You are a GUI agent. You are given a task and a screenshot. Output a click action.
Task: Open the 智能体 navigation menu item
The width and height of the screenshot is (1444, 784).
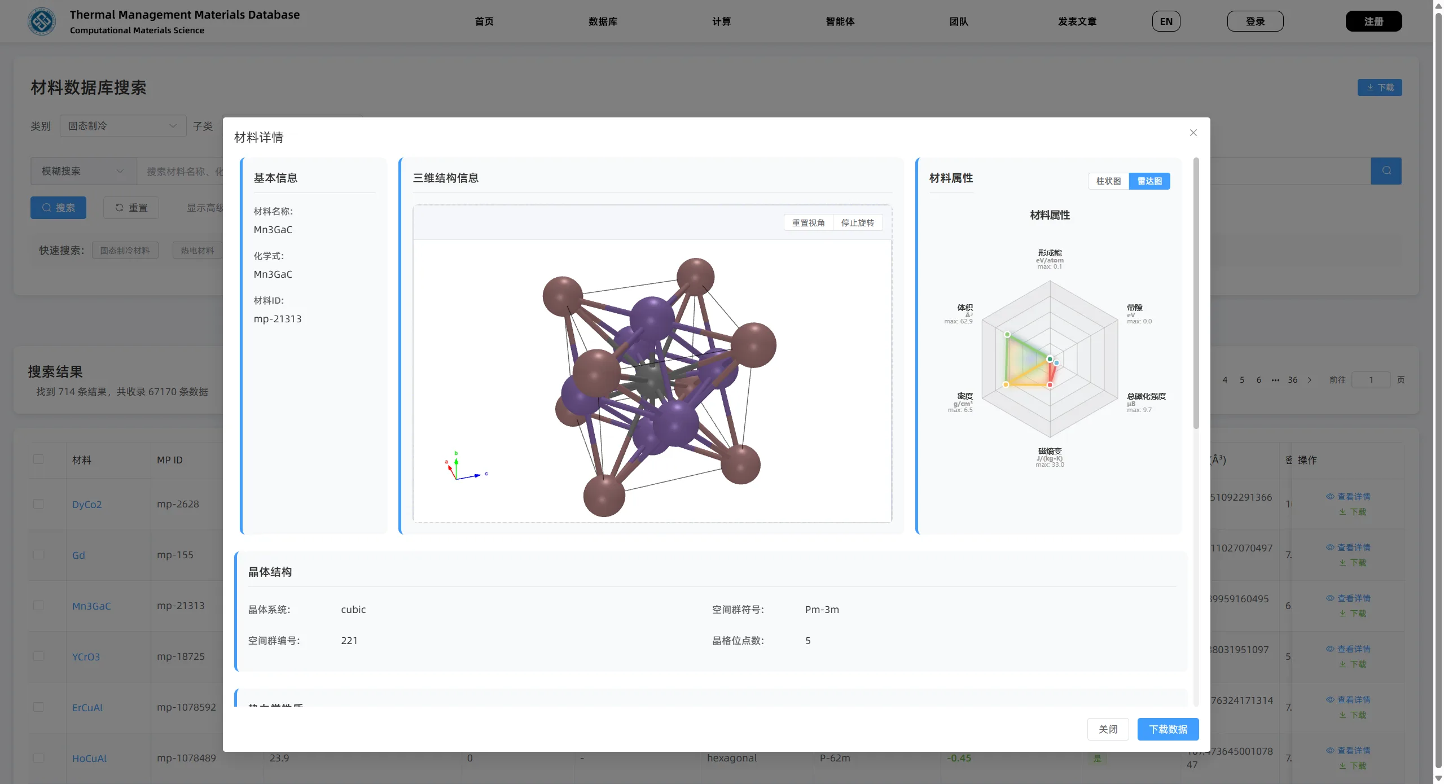click(839, 21)
